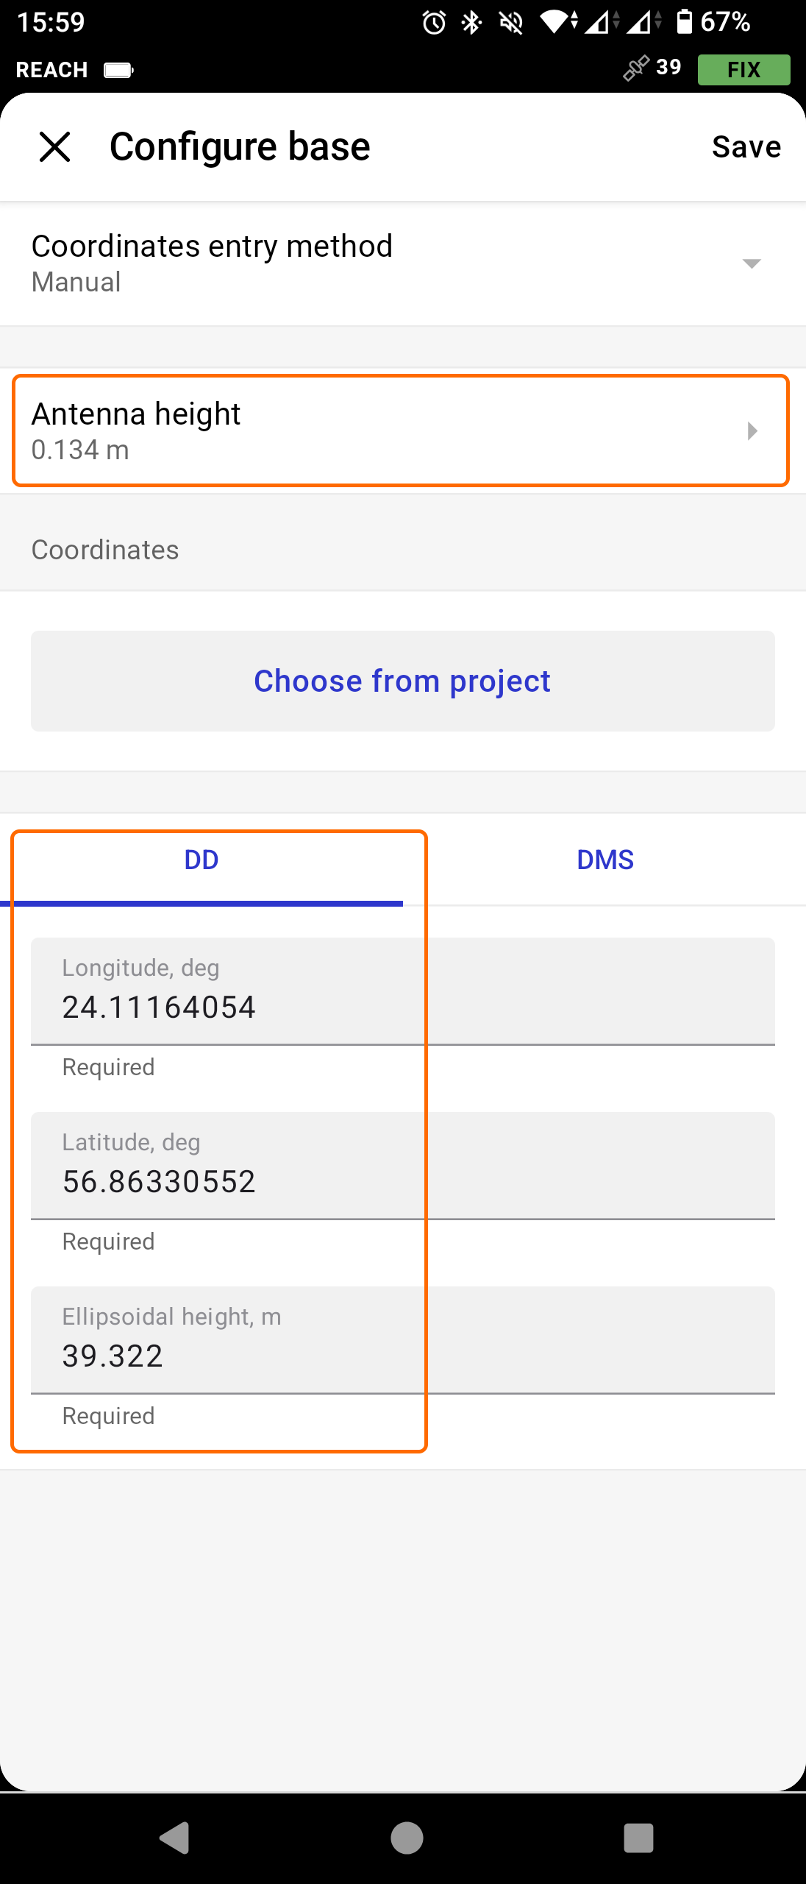
Task: Tap the Bluetooth status icon
Action: click(471, 23)
